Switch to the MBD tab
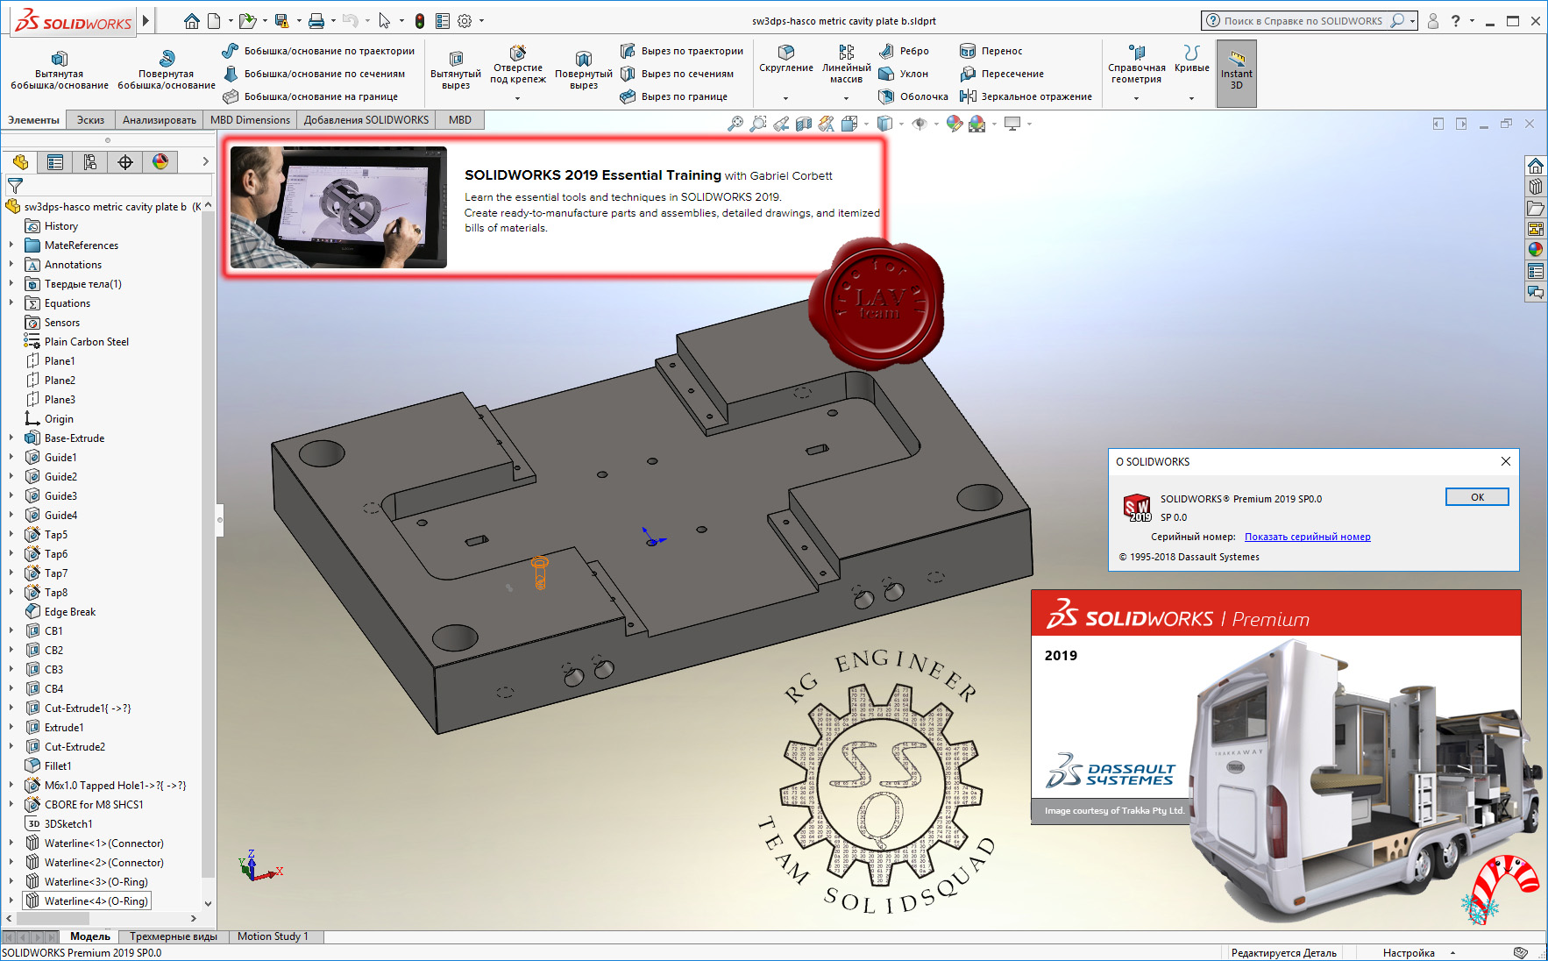 tap(460, 120)
